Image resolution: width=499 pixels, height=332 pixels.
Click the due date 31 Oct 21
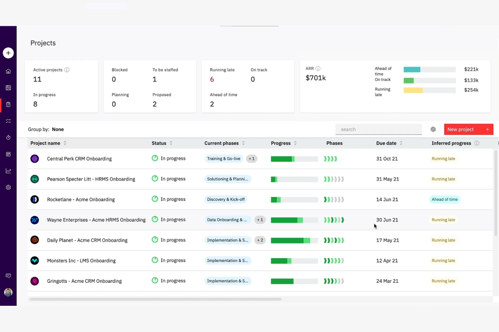point(387,159)
